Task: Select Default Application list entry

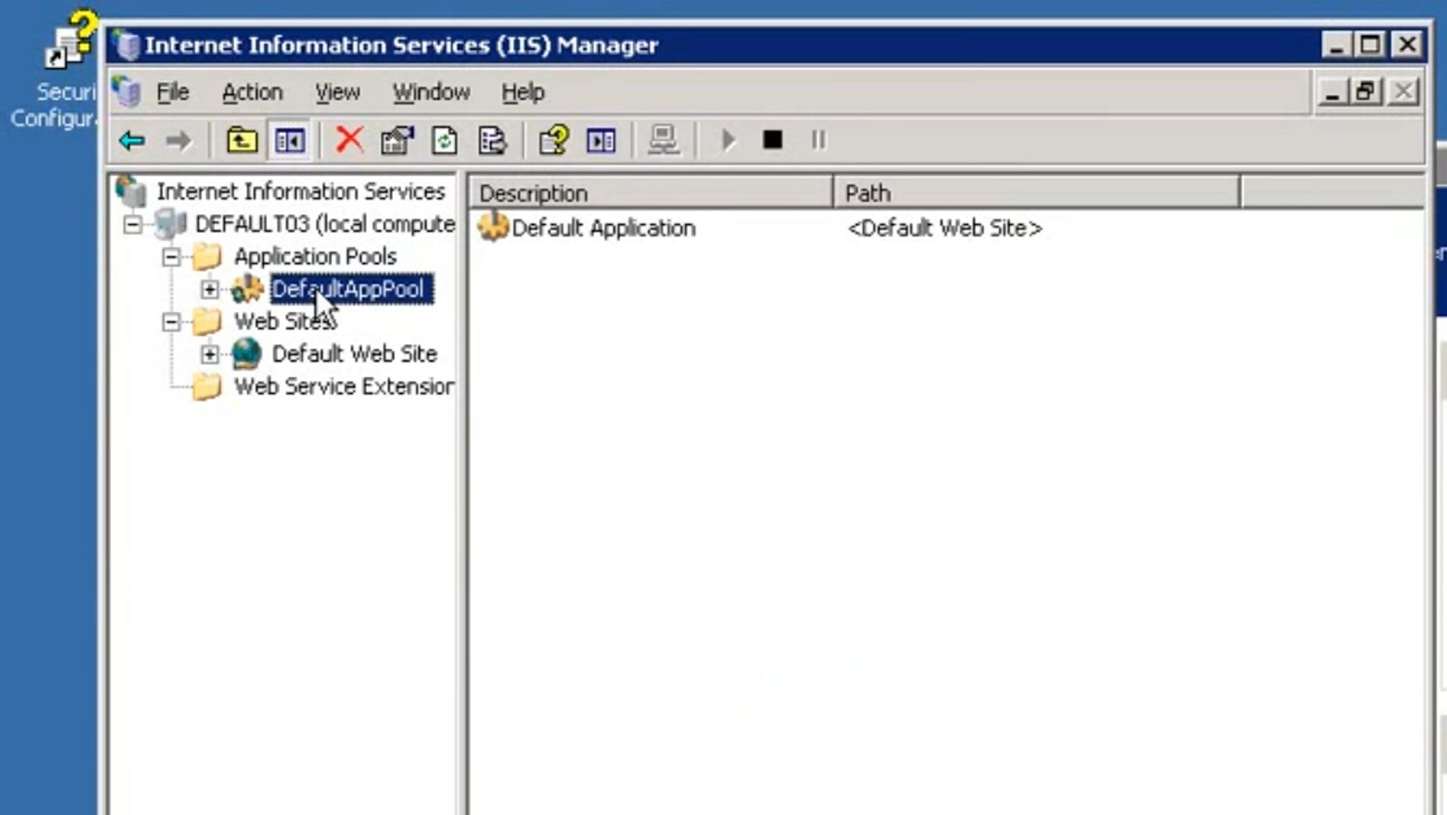Action: pyautogui.click(x=603, y=229)
